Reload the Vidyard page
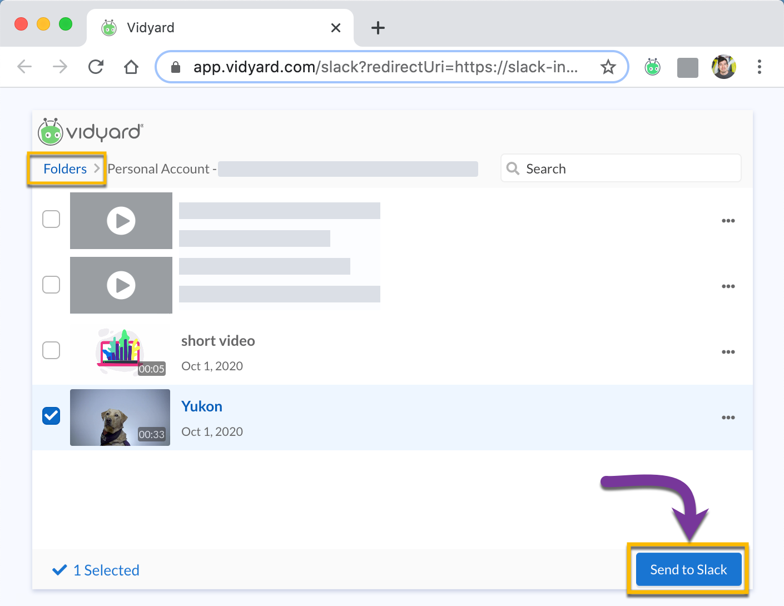 tap(96, 67)
